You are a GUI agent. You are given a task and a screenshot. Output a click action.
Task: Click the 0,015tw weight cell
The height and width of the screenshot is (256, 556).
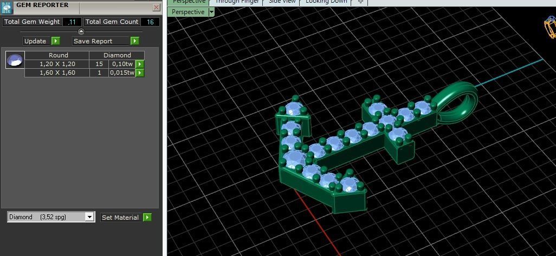coord(122,73)
